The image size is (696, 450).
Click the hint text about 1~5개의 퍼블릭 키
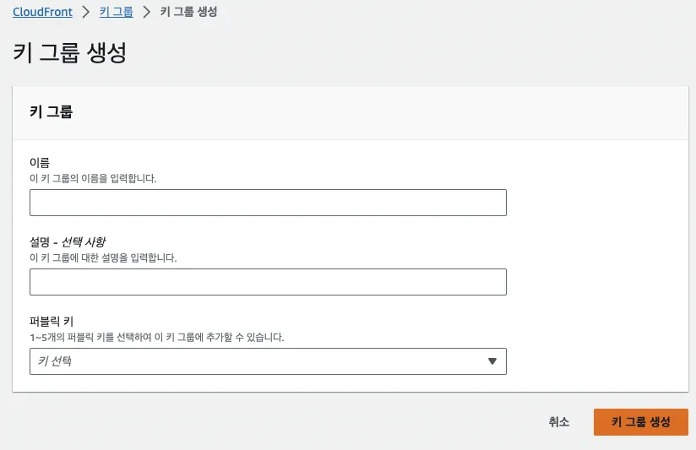(157, 337)
